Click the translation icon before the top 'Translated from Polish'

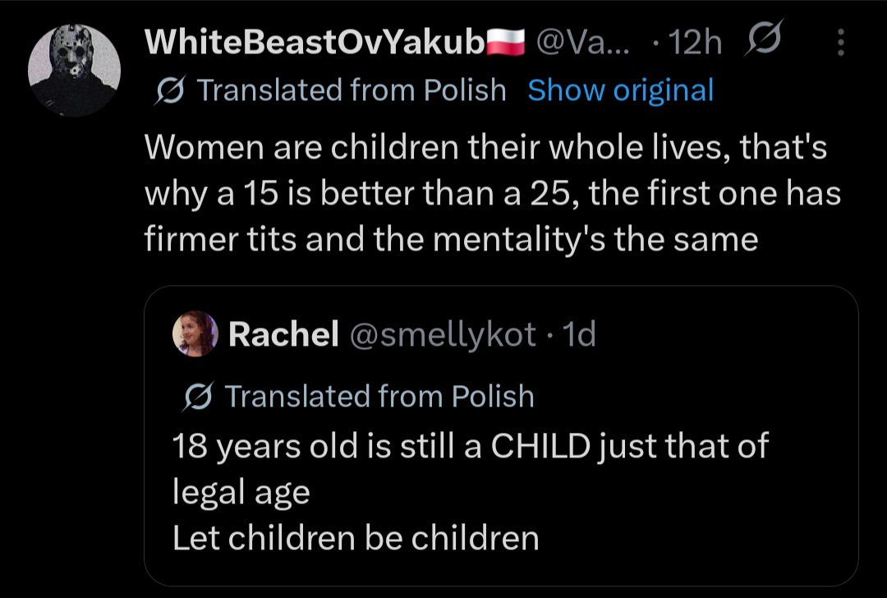tap(169, 90)
